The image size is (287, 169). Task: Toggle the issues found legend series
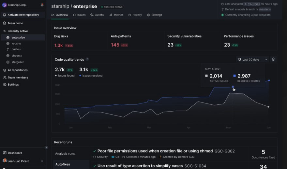click(x=65, y=76)
